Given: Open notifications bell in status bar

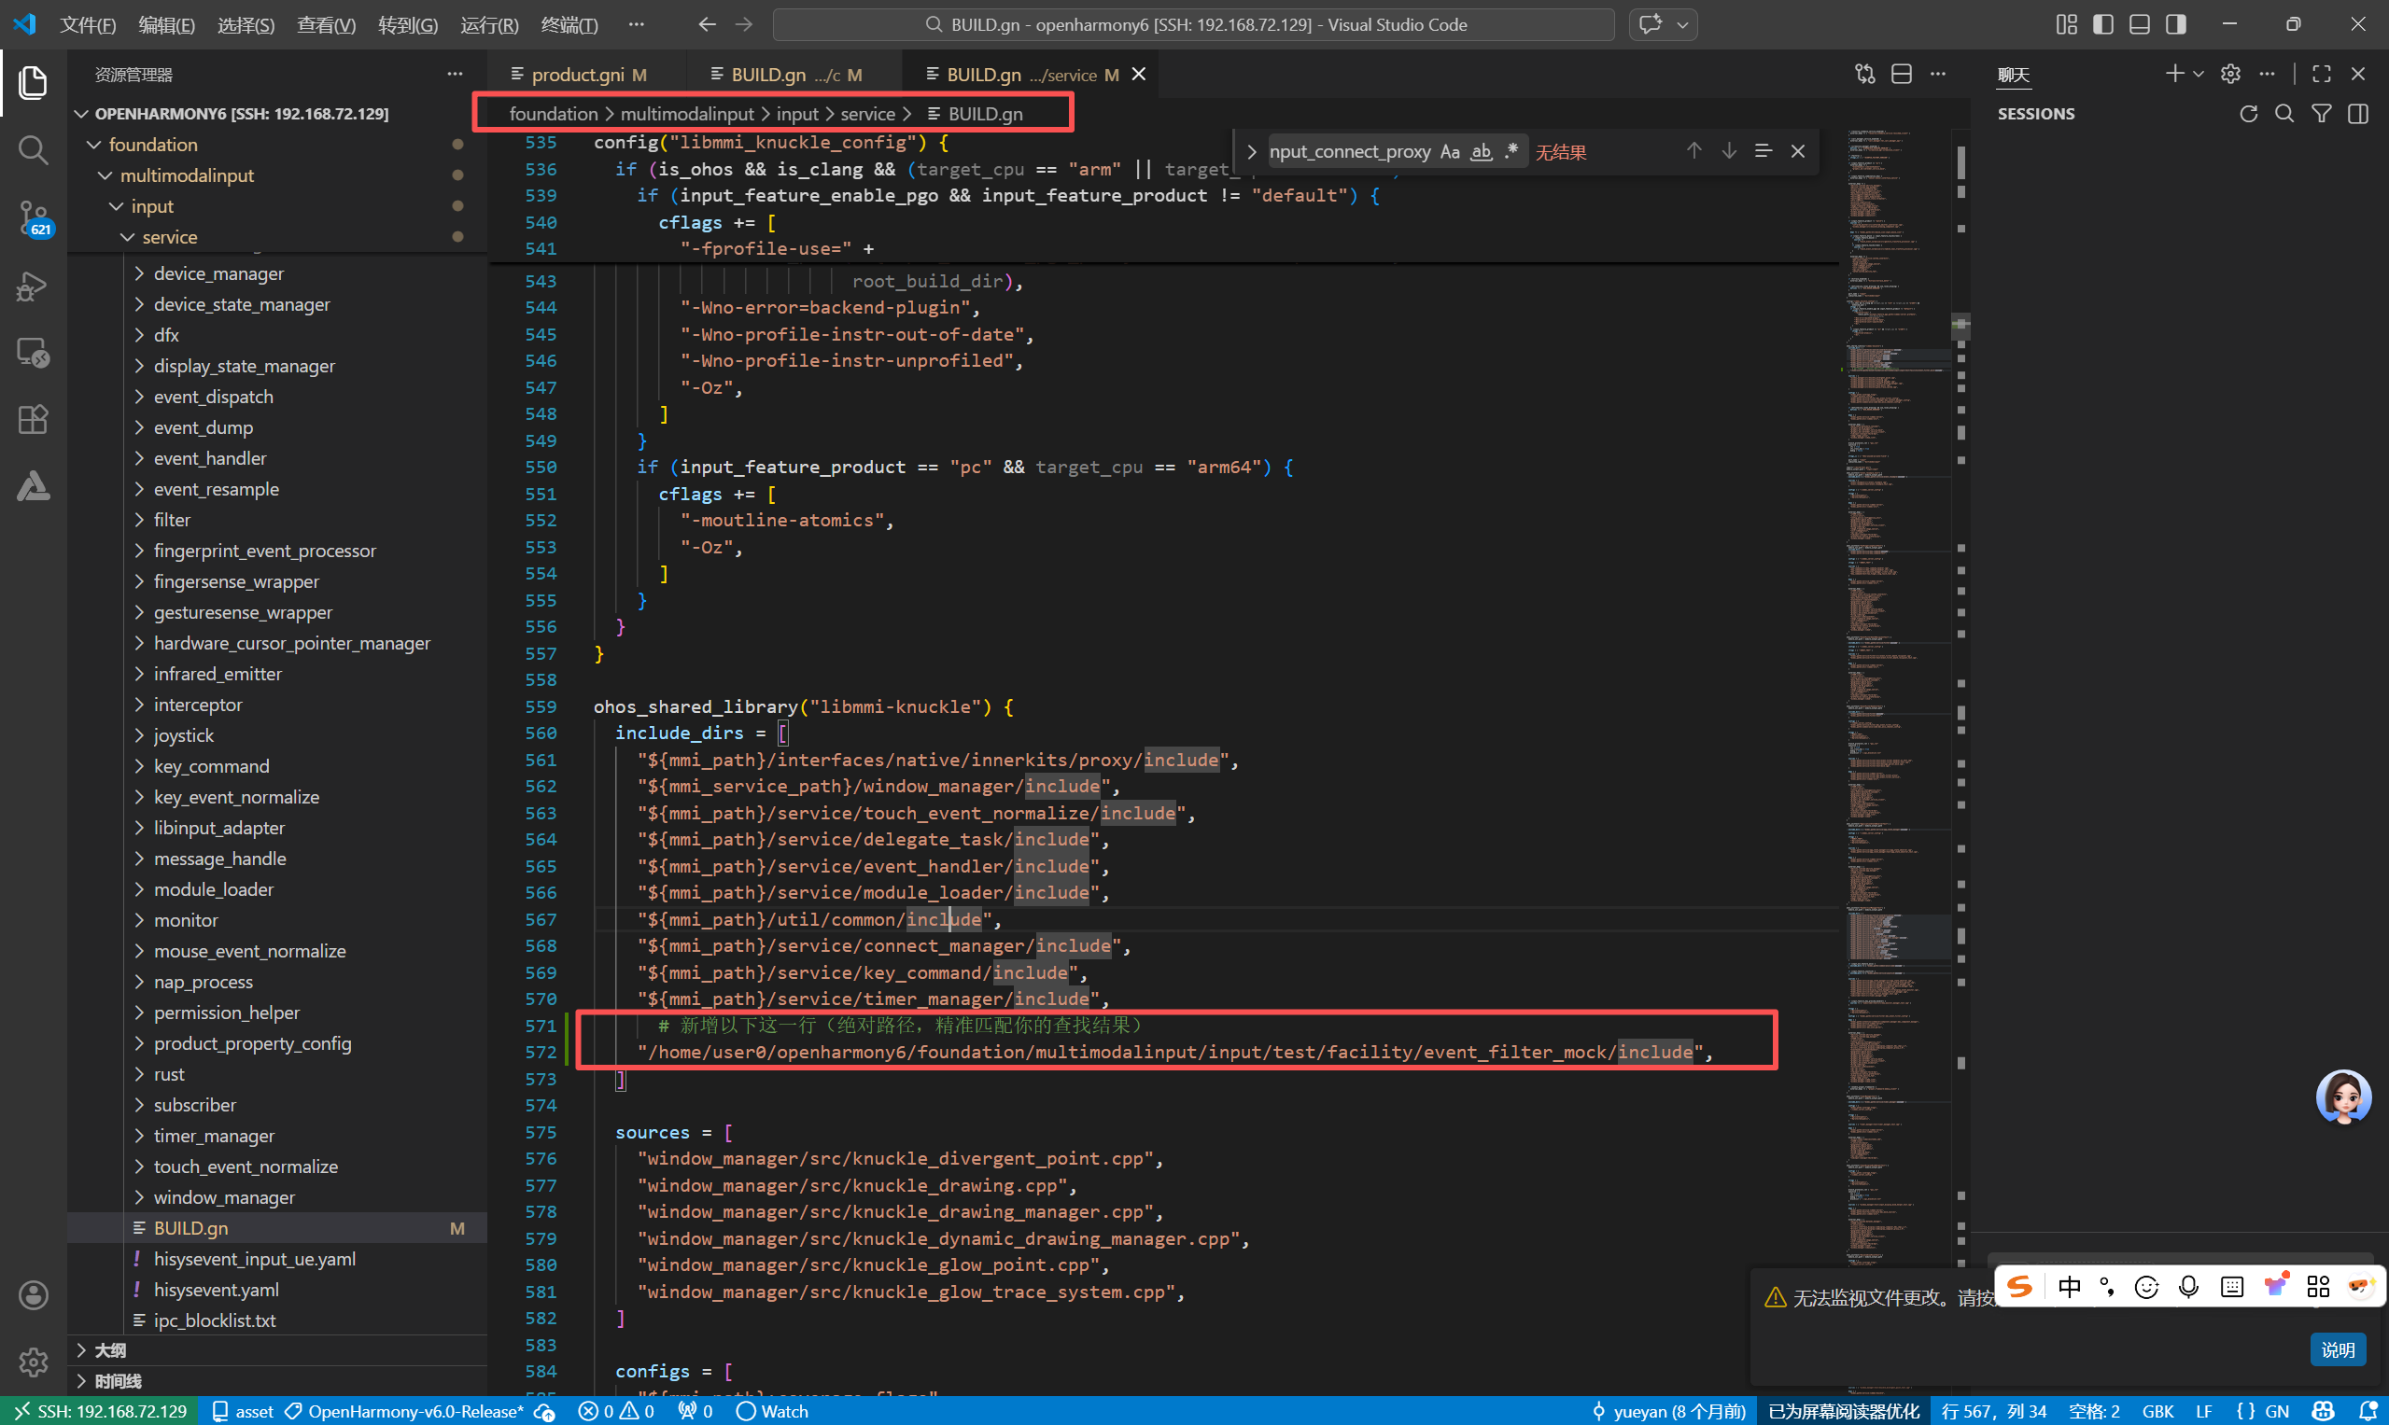Looking at the screenshot, I should click(2367, 1411).
